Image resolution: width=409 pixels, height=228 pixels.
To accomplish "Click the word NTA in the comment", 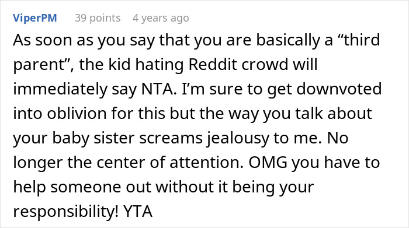I will click(157, 89).
